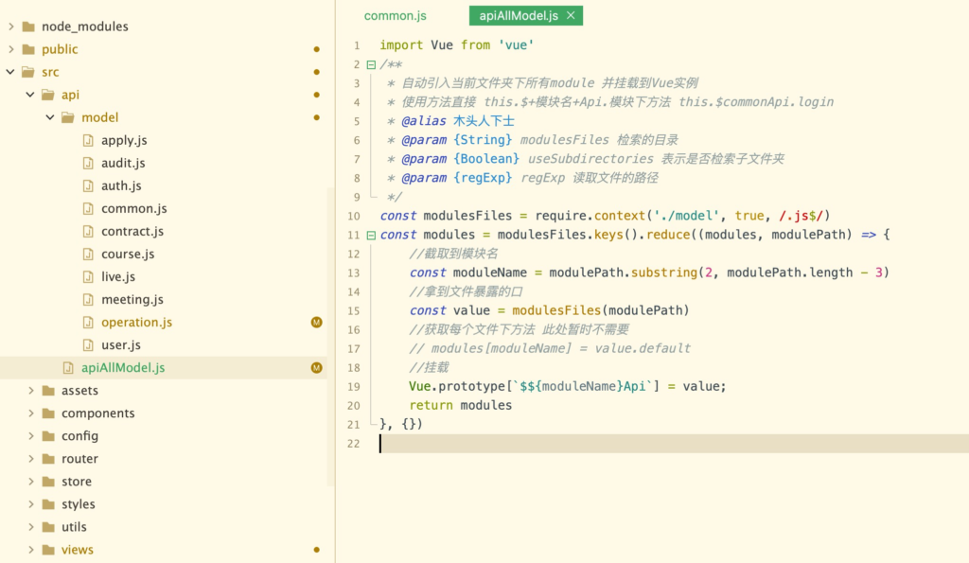Expand the public folder chevron

coord(11,49)
